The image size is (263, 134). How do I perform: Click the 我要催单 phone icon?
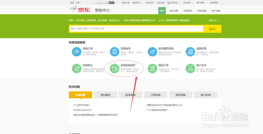[x=115, y=52]
